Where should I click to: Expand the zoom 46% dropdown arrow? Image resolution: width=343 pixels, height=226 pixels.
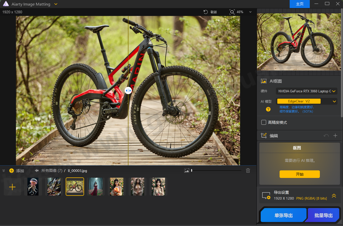250,12
